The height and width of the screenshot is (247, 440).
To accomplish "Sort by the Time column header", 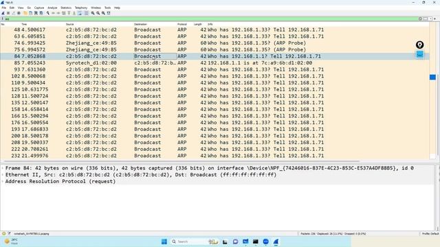I will pos(24,25).
